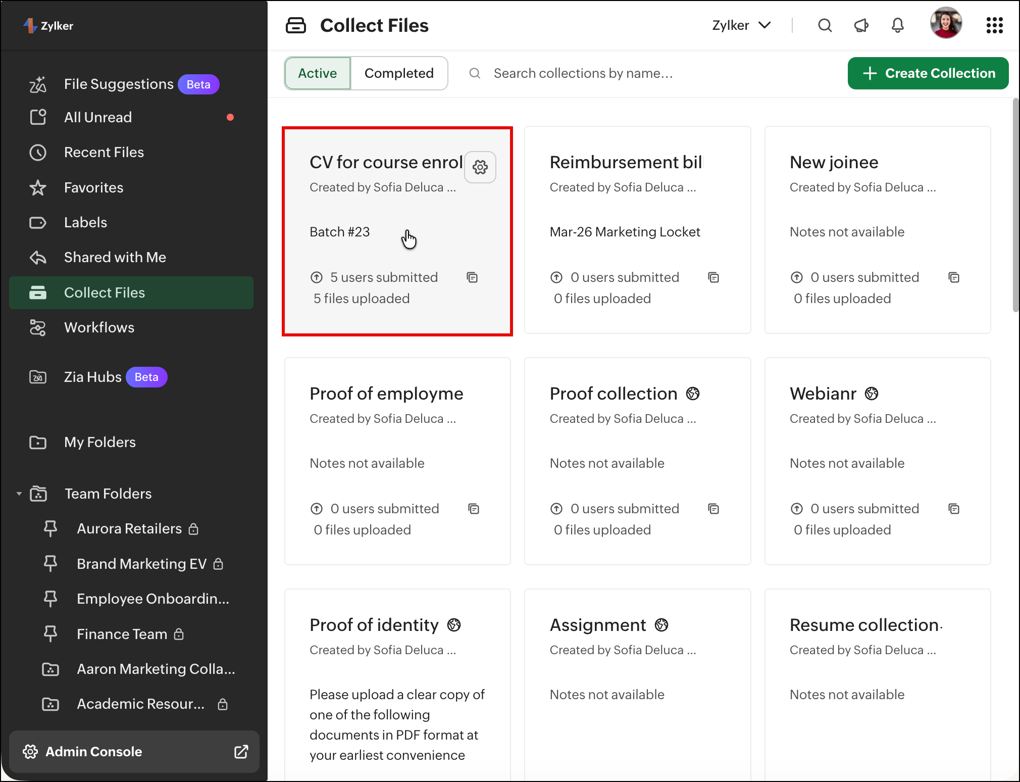Screen dimensions: 1020x782
Task: Click the search magnifier icon in header
Action: pyautogui.click(x=825, y=25)
